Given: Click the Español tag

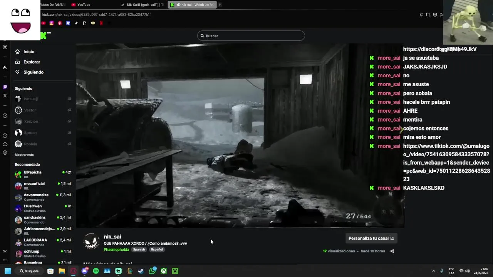Looking at the screenshot, I should click(157, 250).
